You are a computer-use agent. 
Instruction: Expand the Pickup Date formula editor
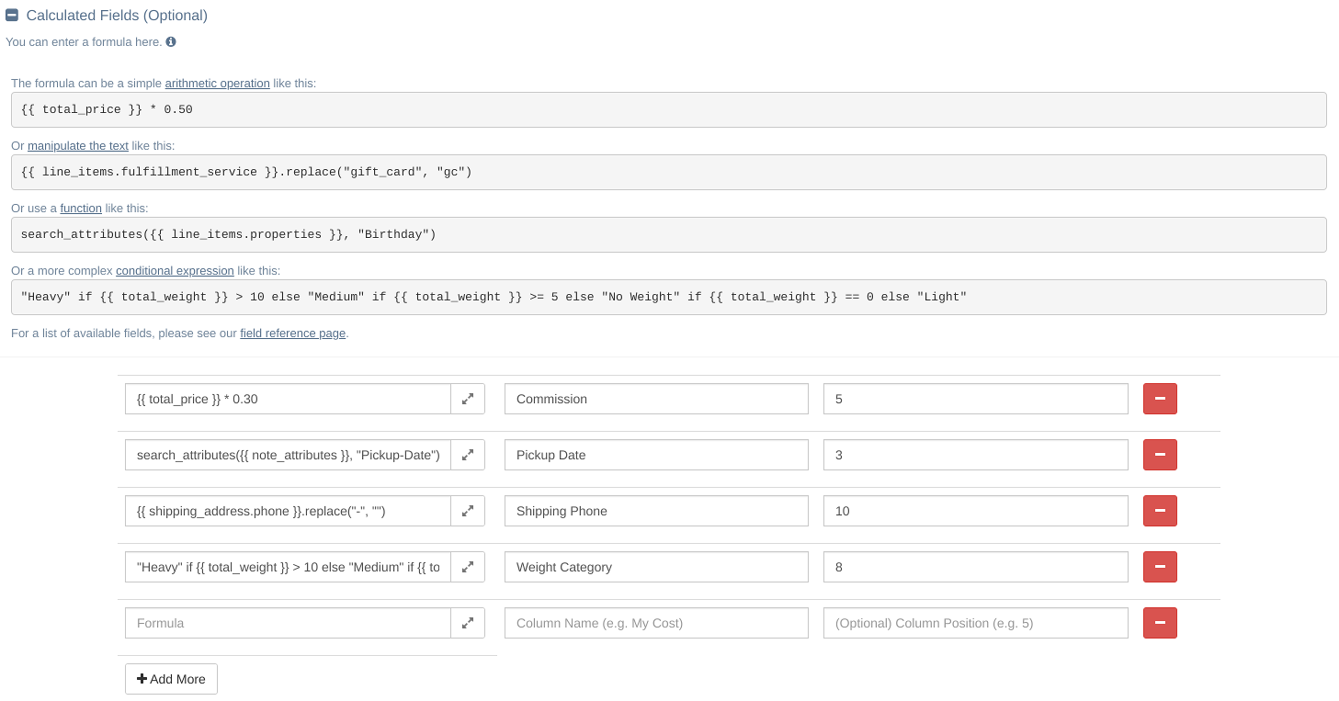pyautogui.click(x=467, y=455)
